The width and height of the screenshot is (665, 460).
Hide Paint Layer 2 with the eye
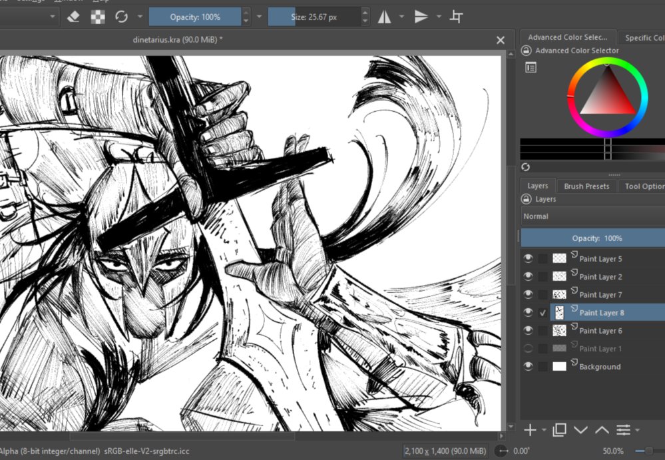(528, 276)
